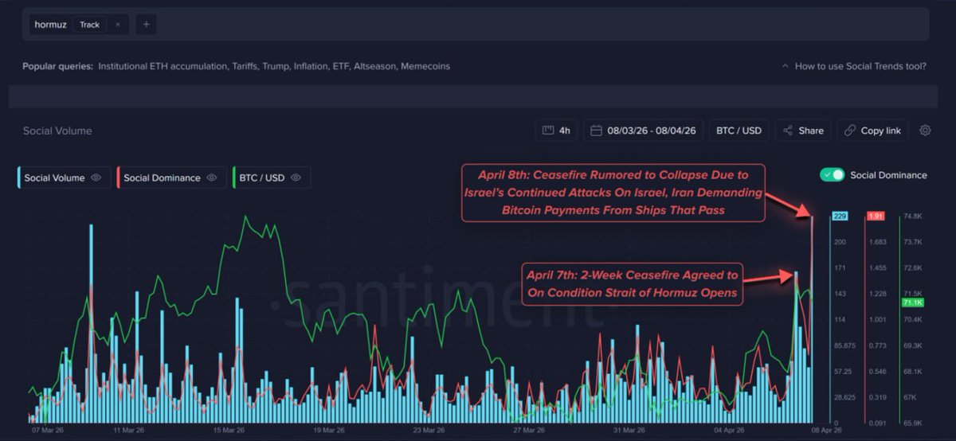Click the 229 social volume value label
This screenshot has width=956, height=441.
tap(840, 215)
